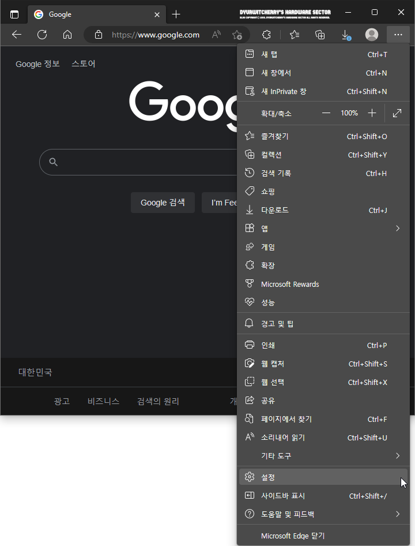Open 성능 menu entry

click(x=323, y=302)
